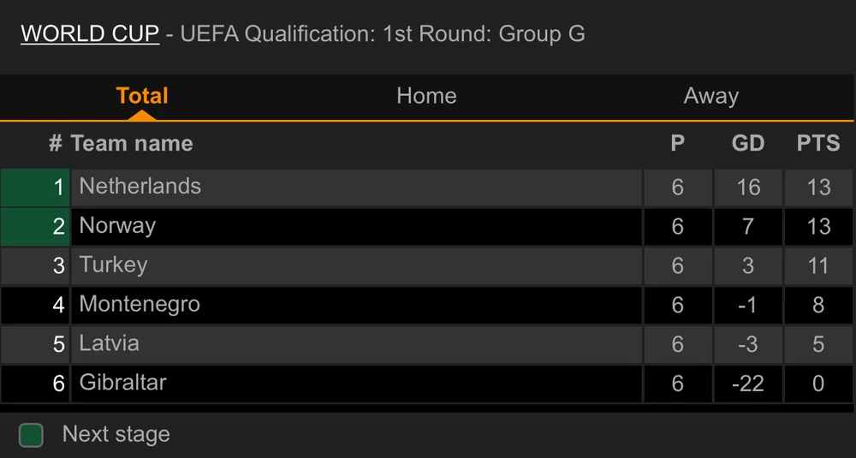Sort by the GD column header
The image size is (856, 458).
point(747,144)
